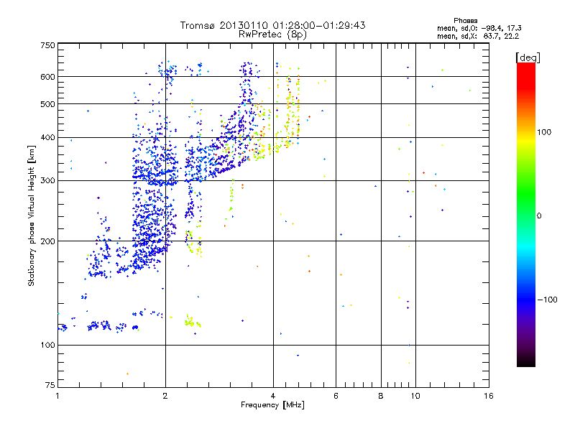The height and width of the screenshot is (431, 575).
Task: Click the y-axis tick label '500'
Action: click(47, 104)
